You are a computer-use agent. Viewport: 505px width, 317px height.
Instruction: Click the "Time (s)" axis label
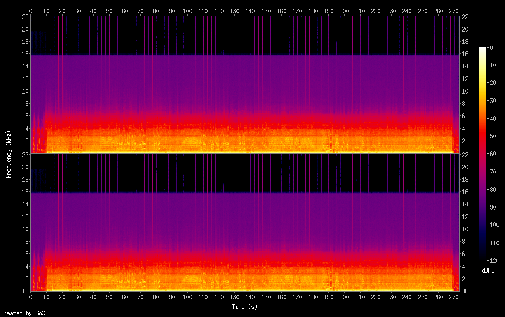pyautogui.click(x=245, y=307)
